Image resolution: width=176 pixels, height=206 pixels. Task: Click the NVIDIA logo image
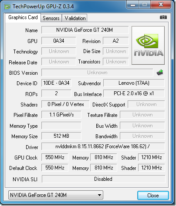click(x=148, y=45)
